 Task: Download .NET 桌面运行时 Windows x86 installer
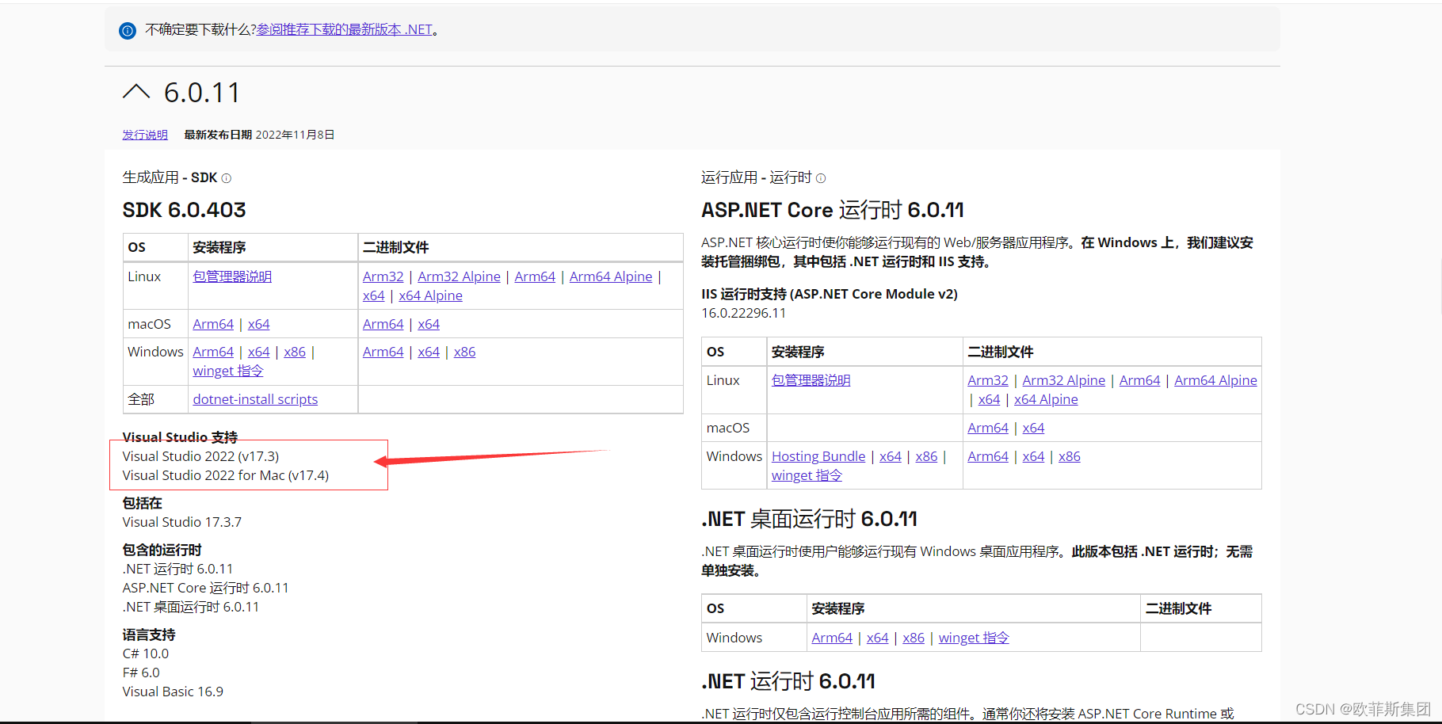click(914, 638)
